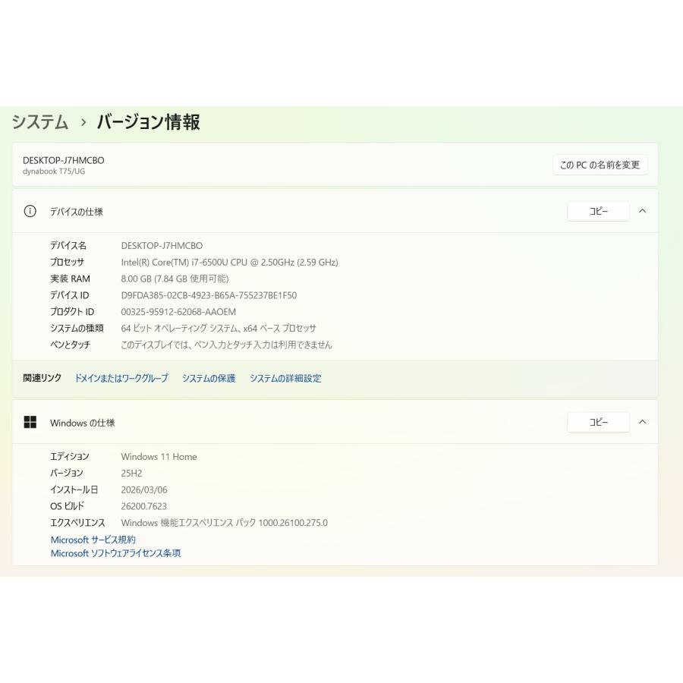Copy Windows specs with コピー button
Screen dimensions: 683x683
(x=598, y=422)
